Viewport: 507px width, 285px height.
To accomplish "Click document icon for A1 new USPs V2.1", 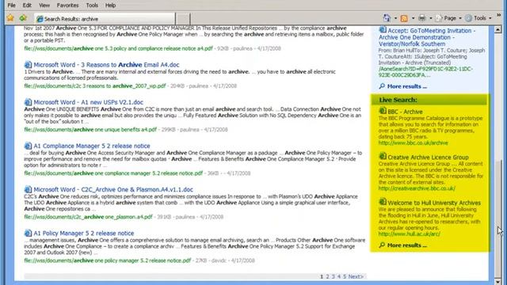I will click(29, 102).
